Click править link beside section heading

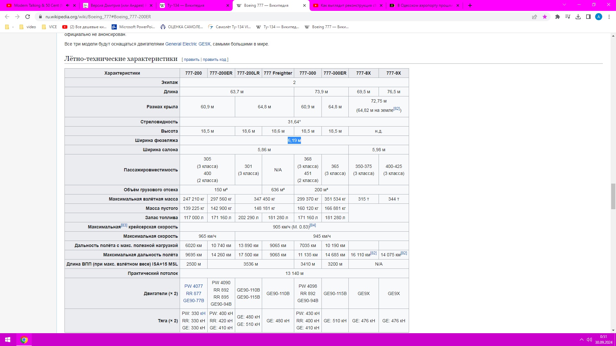192,60
